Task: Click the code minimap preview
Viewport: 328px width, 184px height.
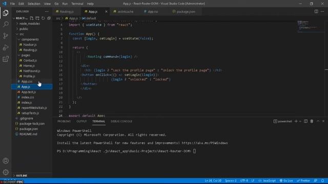Action: pos(310,27)
